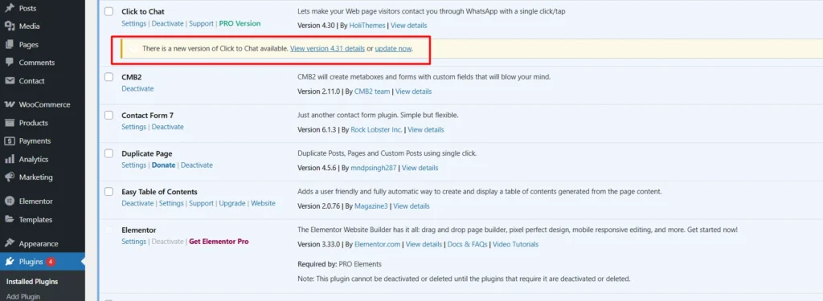Open Elementor Docs & FAQs link
The height and width of the screenshot is (301, 823).
coord(467,244)
